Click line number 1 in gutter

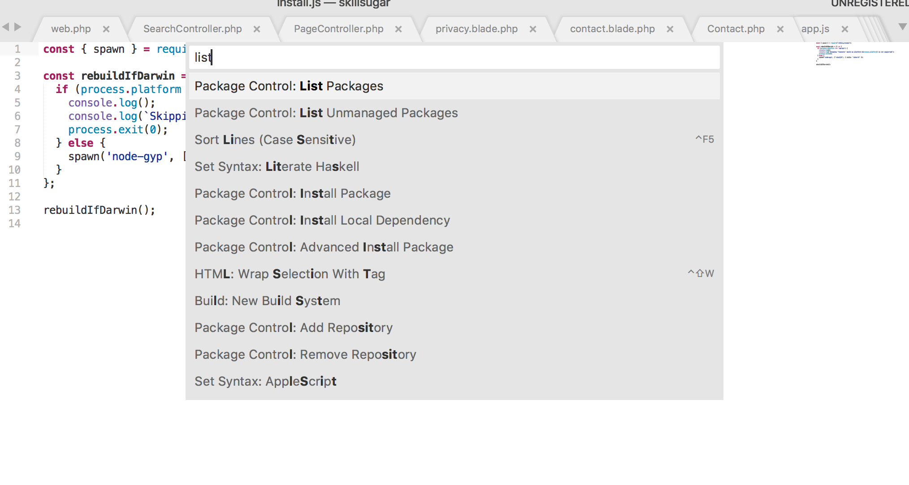pos(17,49)
